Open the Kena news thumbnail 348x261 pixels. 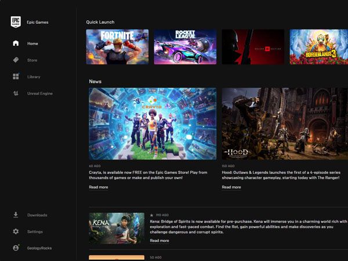coord(117,229)
